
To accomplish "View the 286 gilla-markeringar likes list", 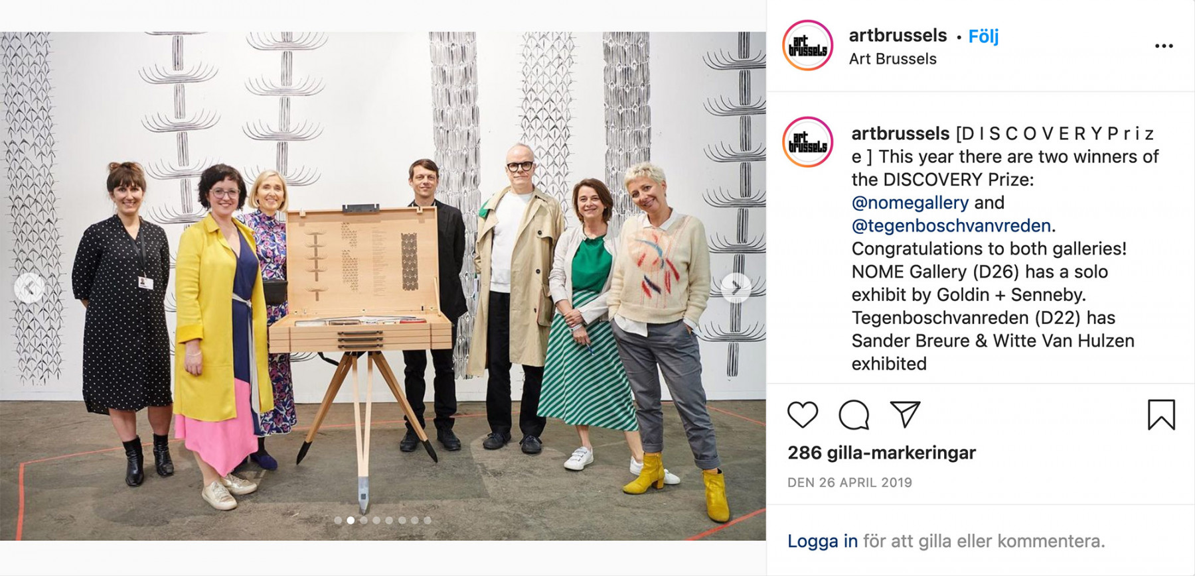I will [x=881, y=453].
